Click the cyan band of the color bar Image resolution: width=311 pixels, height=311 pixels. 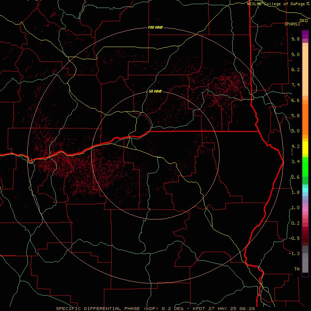tap(305, 190)
